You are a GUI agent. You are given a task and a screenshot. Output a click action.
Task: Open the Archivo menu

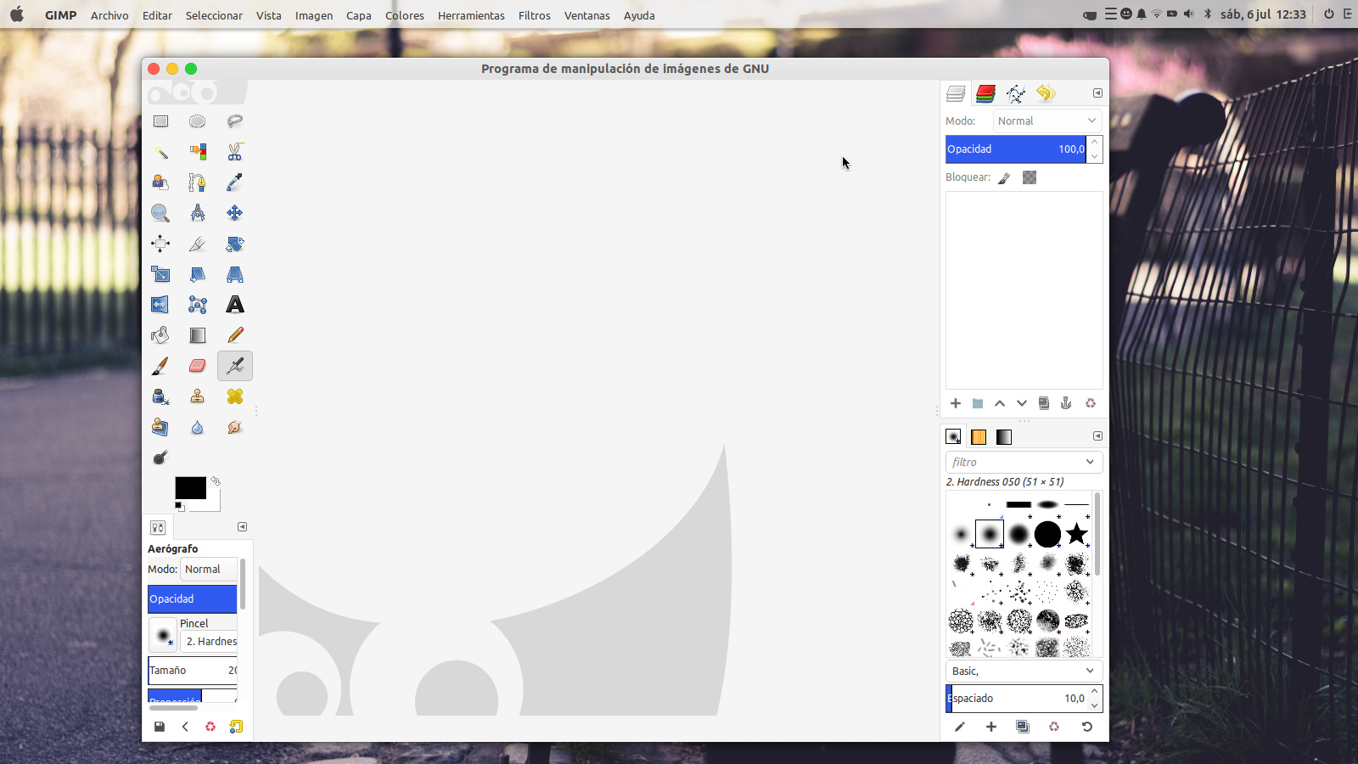pos(109,15)
